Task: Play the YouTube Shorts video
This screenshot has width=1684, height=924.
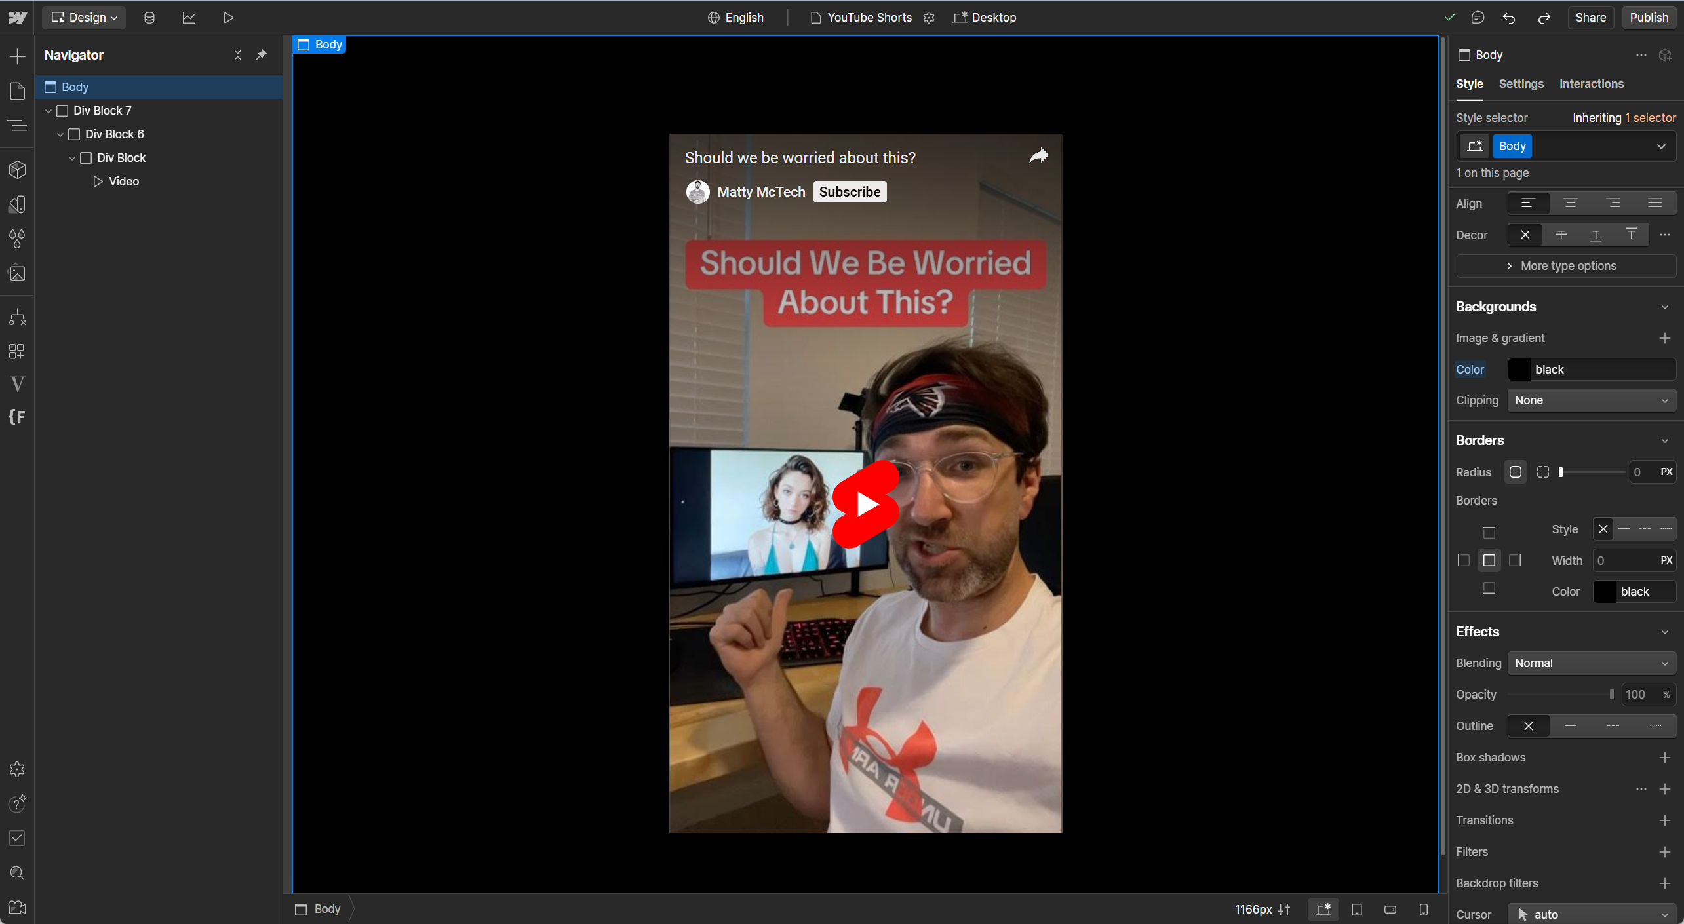Action: coord(866,504)
